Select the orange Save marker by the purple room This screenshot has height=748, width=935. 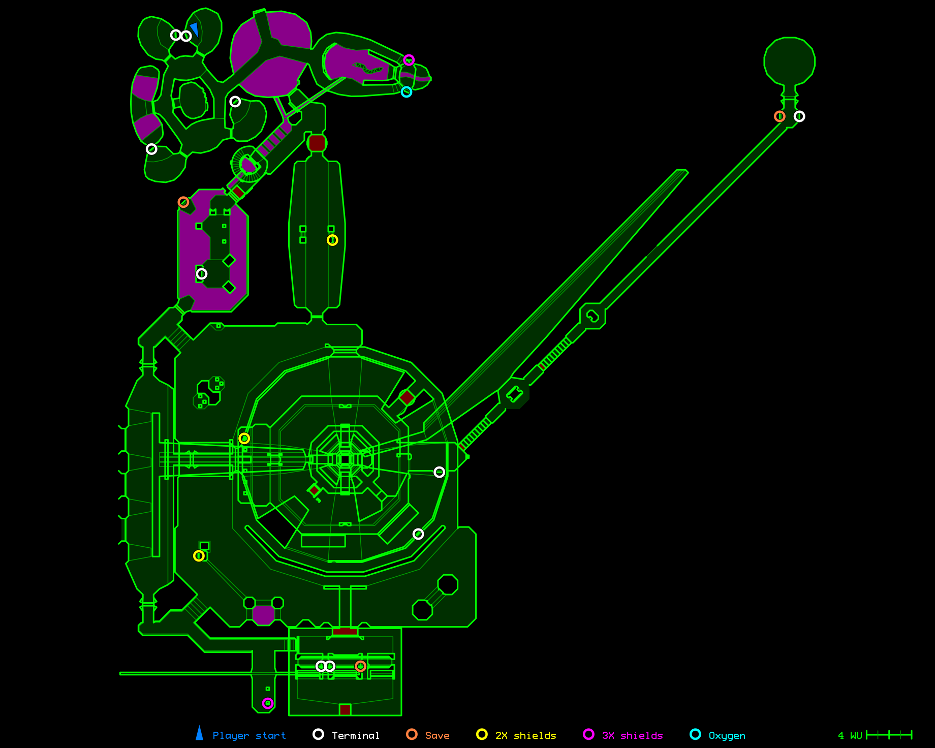click(x=183, y=202)
